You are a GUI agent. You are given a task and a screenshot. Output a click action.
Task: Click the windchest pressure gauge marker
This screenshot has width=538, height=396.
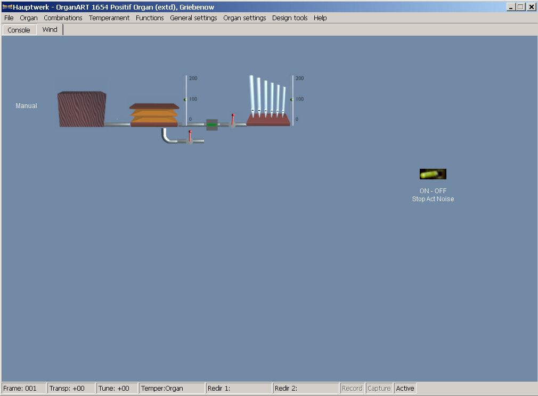[291, 99]
